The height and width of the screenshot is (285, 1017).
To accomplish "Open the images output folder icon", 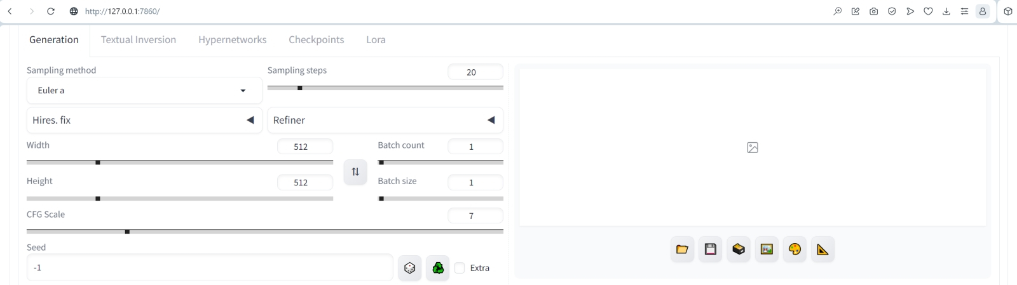I will (x=682, y=249).
